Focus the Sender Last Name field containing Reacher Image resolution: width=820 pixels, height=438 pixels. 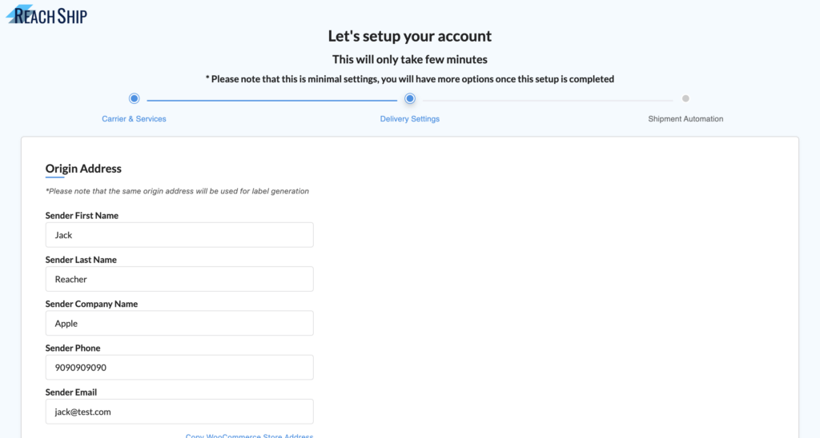[179, 279]
